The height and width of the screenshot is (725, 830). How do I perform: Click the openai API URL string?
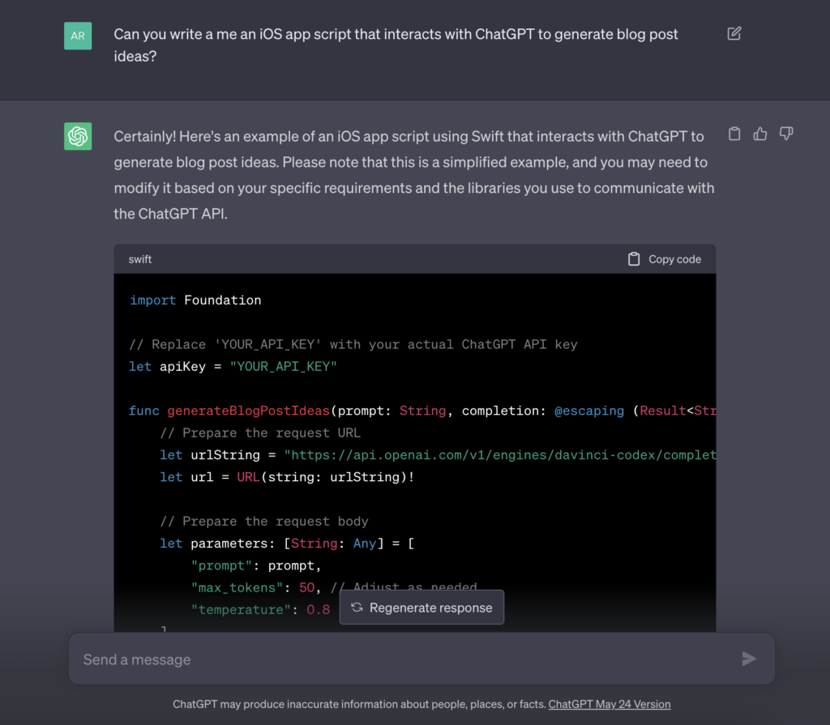pos(499,455)
